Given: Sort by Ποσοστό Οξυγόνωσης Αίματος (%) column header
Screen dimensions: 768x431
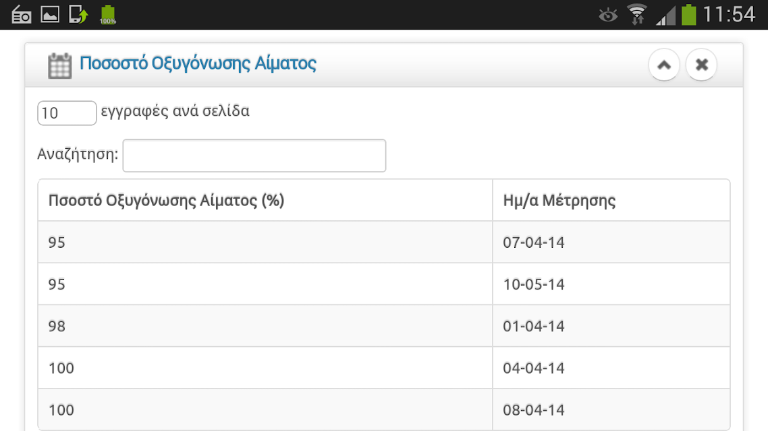Looking at the screenshot, I should (x=265, y=201).
